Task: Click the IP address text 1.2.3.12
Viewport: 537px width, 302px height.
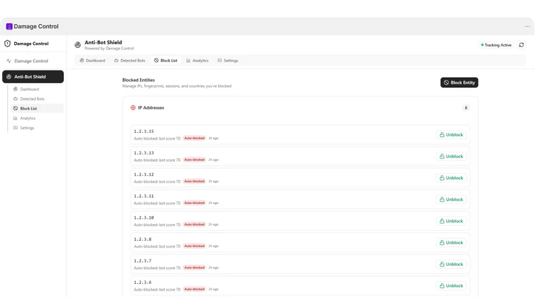Action: [x=144, y=174]
